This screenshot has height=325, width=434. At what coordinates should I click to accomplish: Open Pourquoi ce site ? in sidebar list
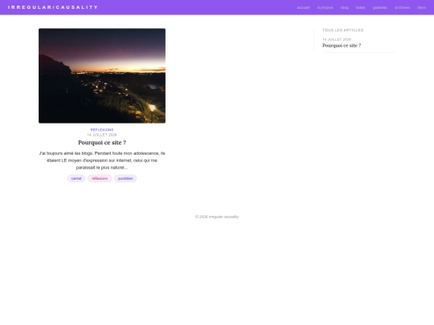[342, 46]
